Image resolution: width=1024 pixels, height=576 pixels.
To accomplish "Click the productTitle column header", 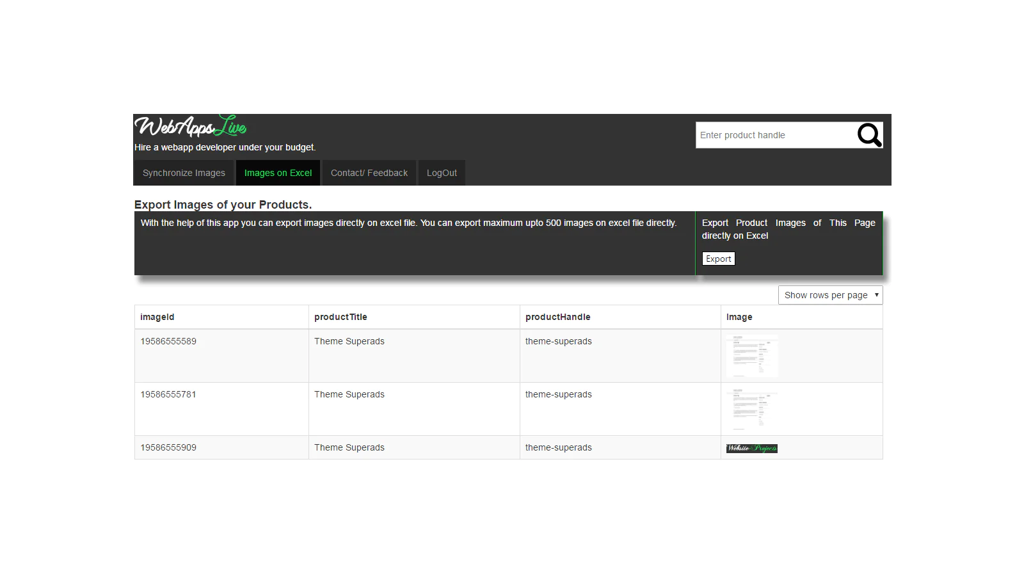I will click(340, 317).
